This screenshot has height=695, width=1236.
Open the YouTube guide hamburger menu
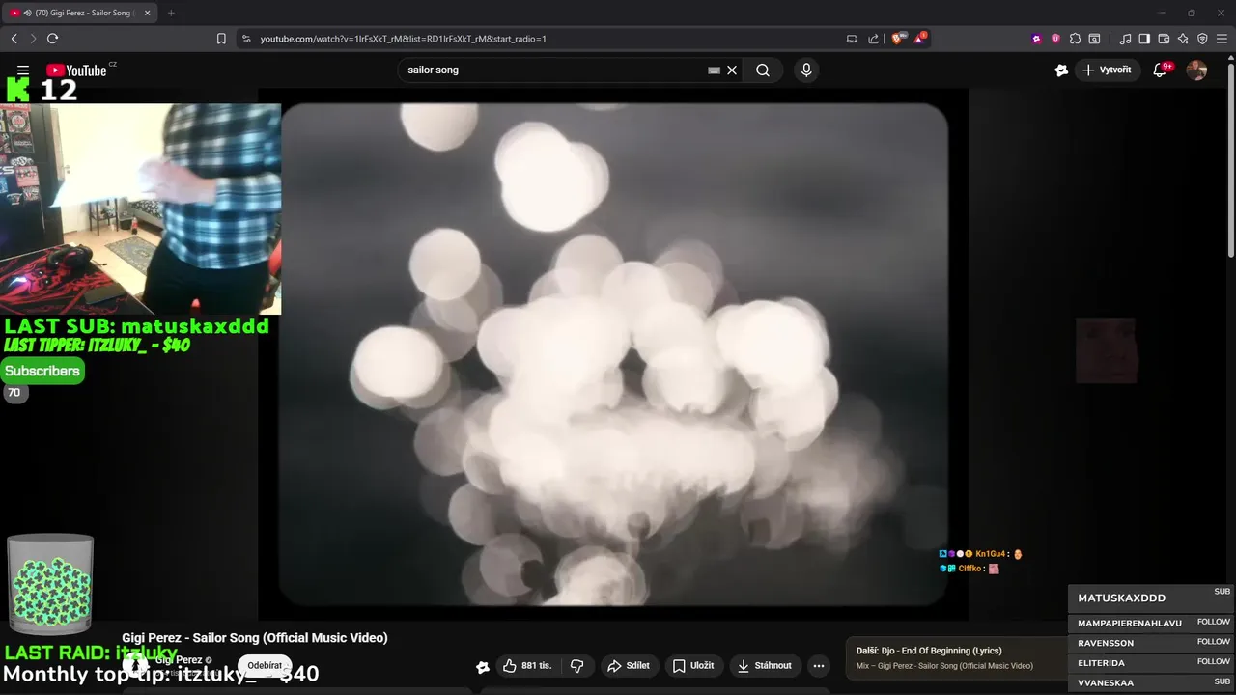click(23, 70)
